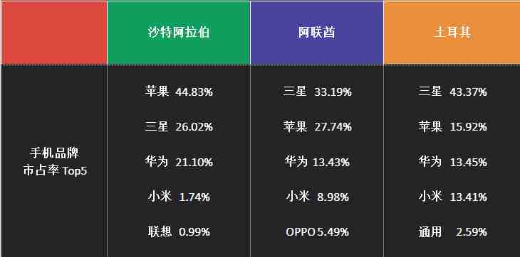Select 苹果 44.83% in Saudi Arabia column

tap(179, 92)
